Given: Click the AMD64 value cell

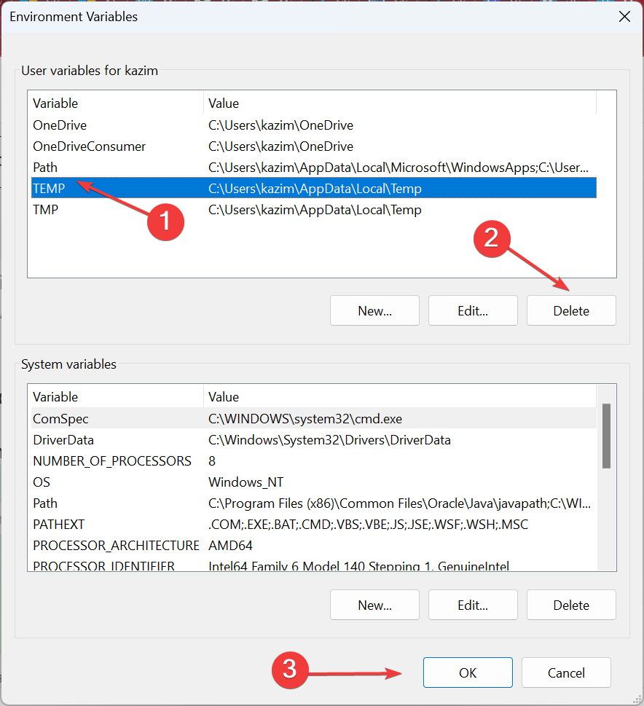Looking at the screenshot, I should (230, 546).
